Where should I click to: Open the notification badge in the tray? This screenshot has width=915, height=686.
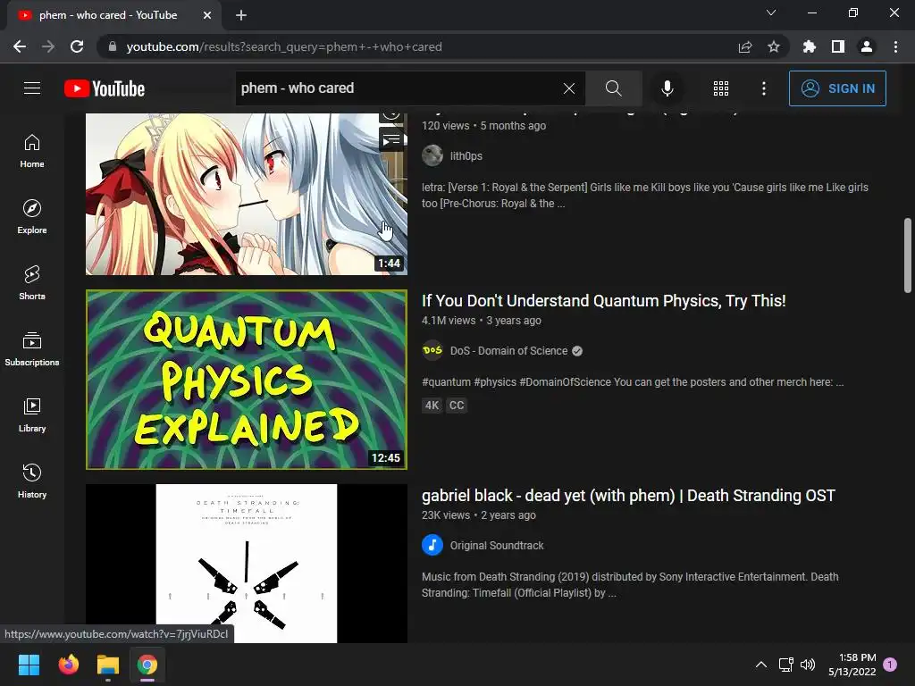[x=890, y=665]
